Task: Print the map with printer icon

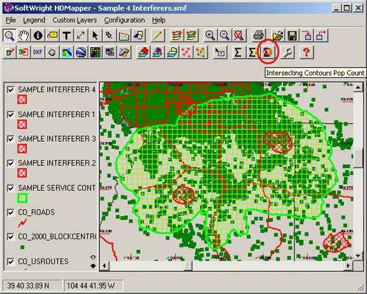Action: 259,36
